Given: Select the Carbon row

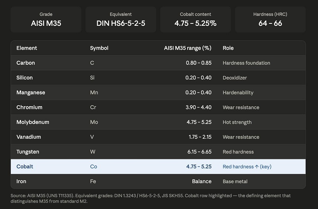Looking at the screenshot, I should (x=158, y=63).
